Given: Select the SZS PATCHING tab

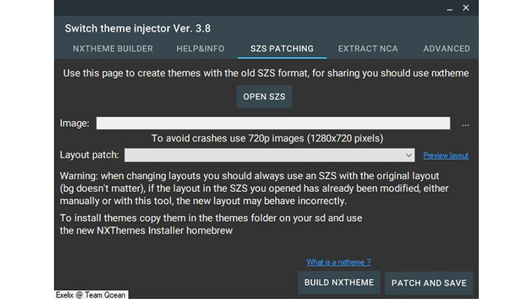Looking at the screenshot, I should (282, 49).
